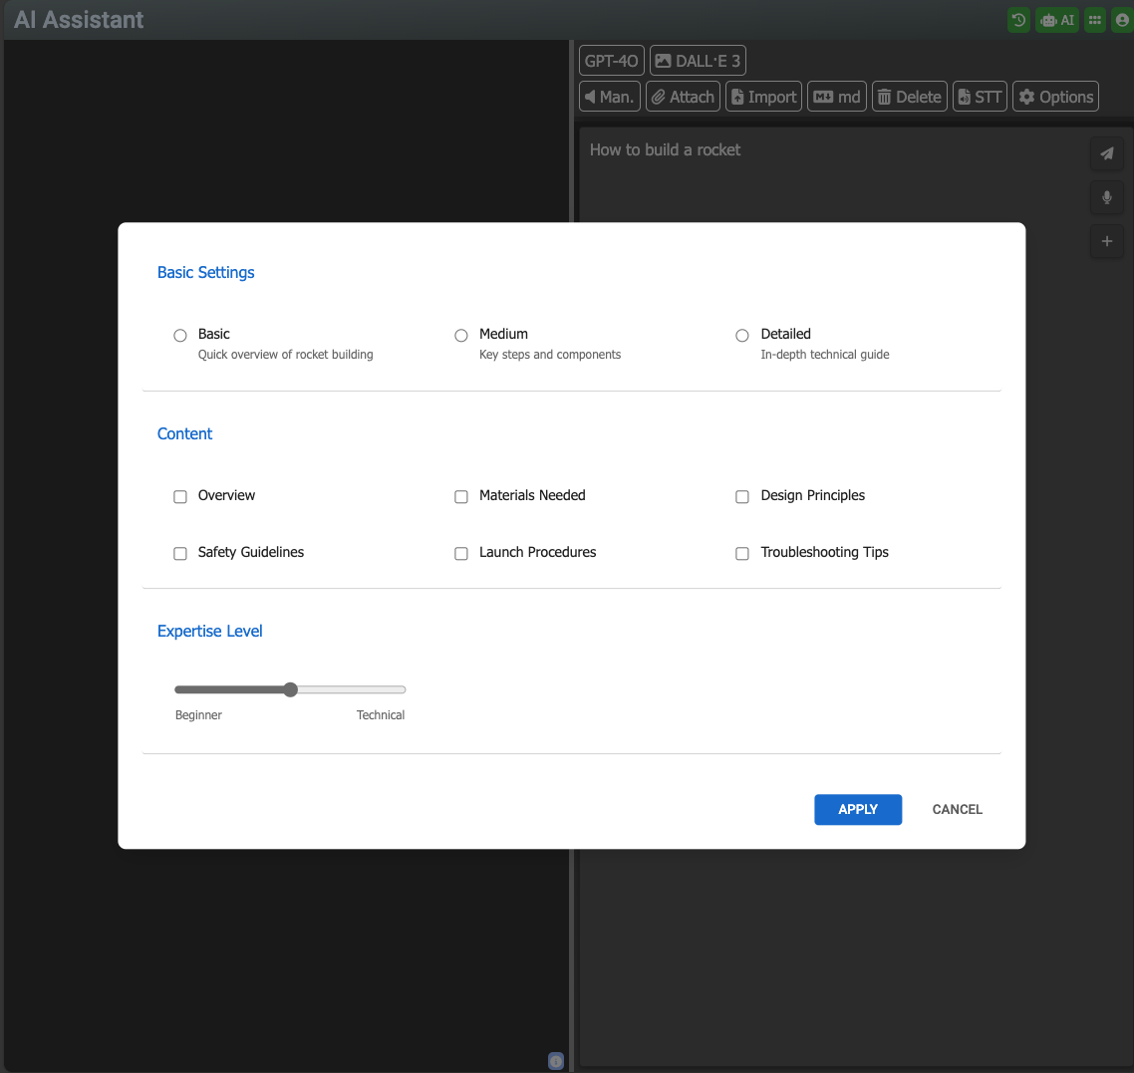This screenshot has width=1134, height=1073.
Task: Click the 'Technical' slider label
Action: 381,715
